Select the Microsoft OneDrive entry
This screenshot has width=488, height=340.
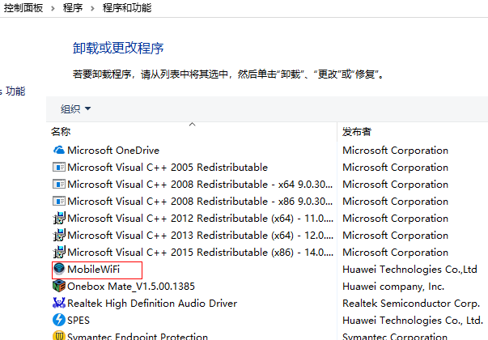point(113,151)
